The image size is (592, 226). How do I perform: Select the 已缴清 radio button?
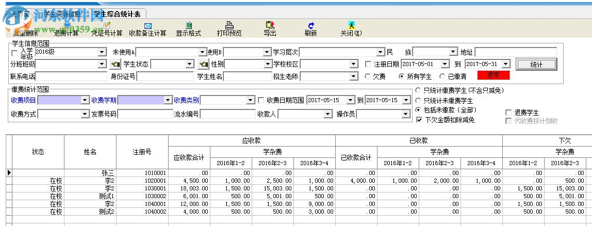(x=442, y=76)
